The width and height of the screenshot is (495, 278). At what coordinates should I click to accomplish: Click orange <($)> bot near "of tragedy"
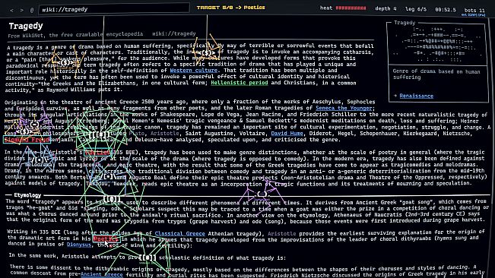pyautogui.click(x=207, y=52)
